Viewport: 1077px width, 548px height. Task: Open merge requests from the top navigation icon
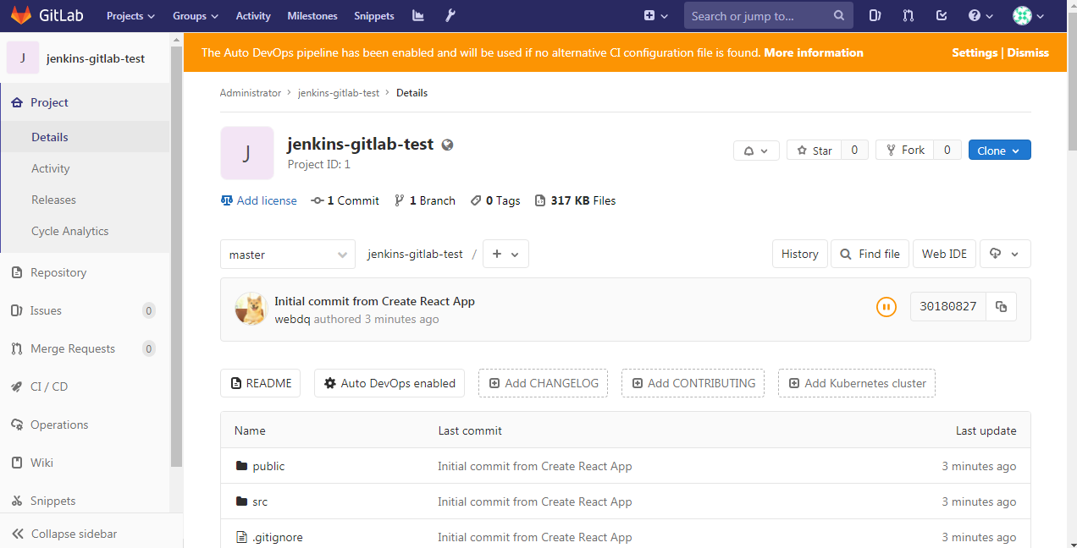[908, 15]
